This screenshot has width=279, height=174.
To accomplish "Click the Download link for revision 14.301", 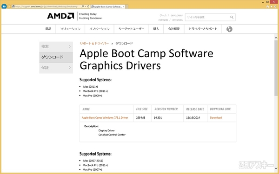I will (x=216, y=117).
